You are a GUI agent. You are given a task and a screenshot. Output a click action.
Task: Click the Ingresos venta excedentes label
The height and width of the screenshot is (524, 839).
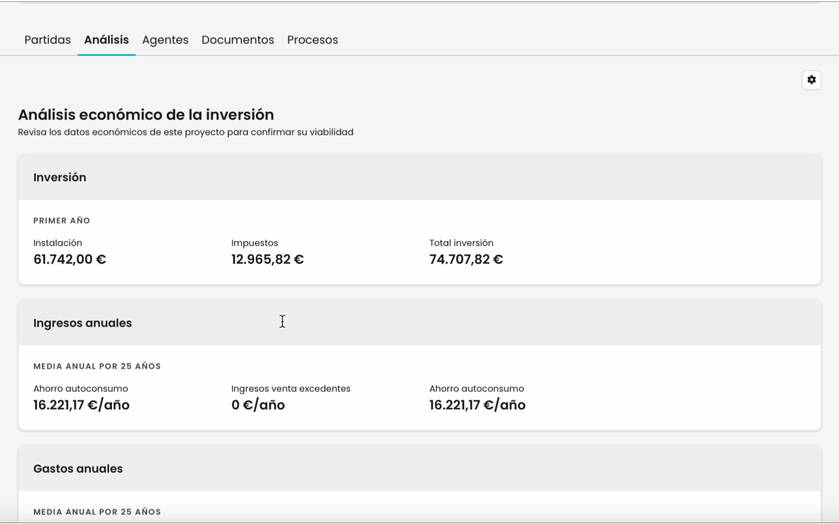291,389
